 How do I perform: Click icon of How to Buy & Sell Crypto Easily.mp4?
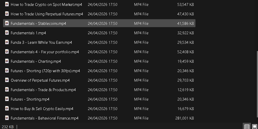(x=7, y=109)
